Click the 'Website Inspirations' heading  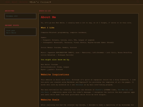55,75
